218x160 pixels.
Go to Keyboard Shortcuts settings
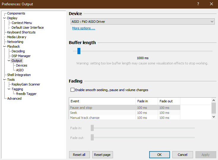coord(21,32)
